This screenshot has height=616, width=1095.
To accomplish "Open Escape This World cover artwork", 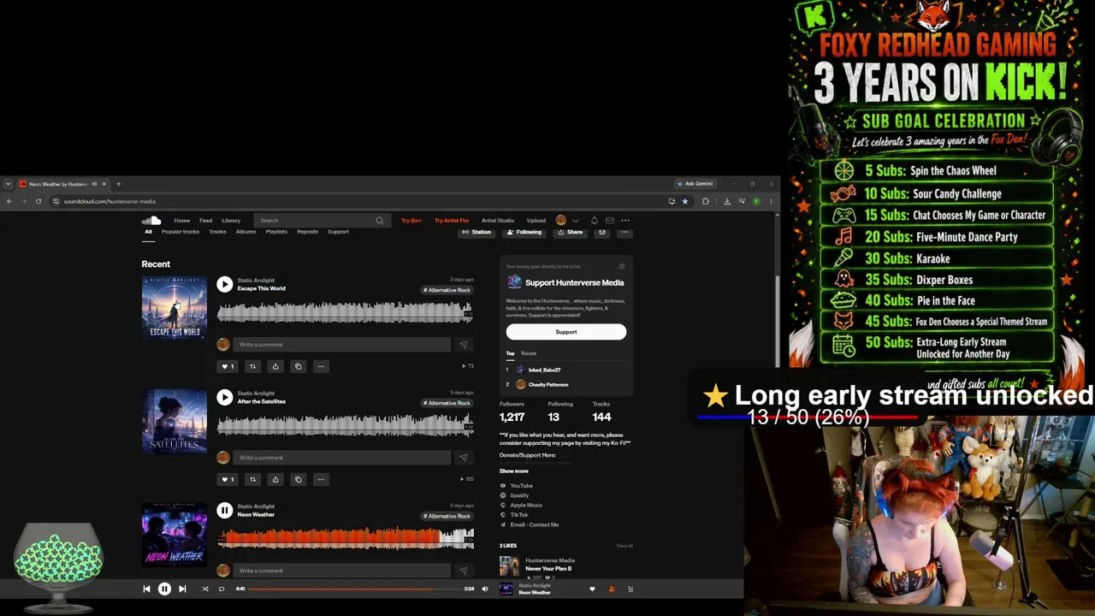I will click(175, 308).
